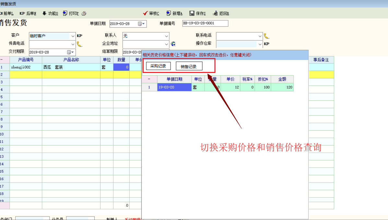Click the globe icon beside 企业地址 field
388x220 pixels.
pos(173,44)
